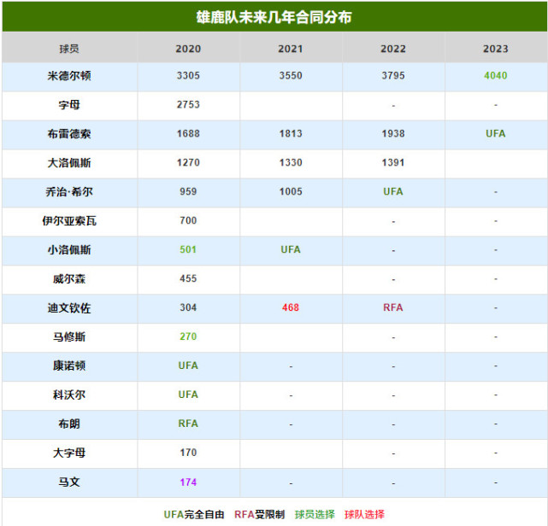
Task: Select salary value 959
Action: pos(188,191)
